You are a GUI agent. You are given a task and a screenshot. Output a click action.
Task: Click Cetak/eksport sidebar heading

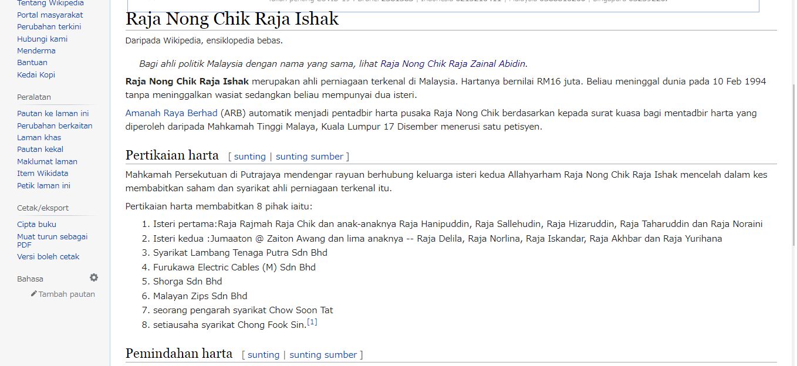point(43,208)
